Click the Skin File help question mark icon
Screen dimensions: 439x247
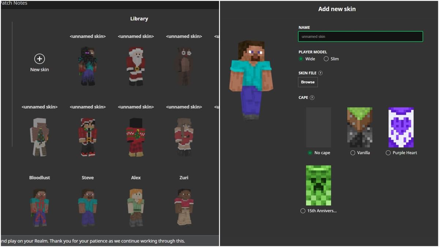pyautogui.click(x=320, y=73)
